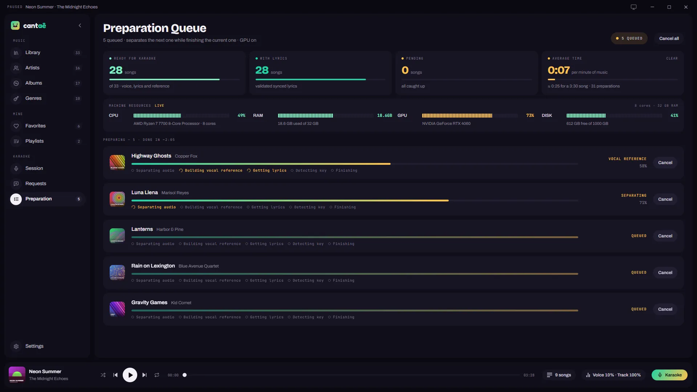Click the display icon in title bar
697x392 pixels.
coord(633,7)
